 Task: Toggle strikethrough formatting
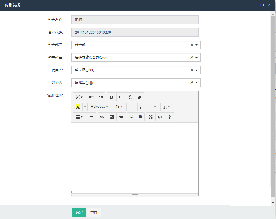click(x=130, y=97)
